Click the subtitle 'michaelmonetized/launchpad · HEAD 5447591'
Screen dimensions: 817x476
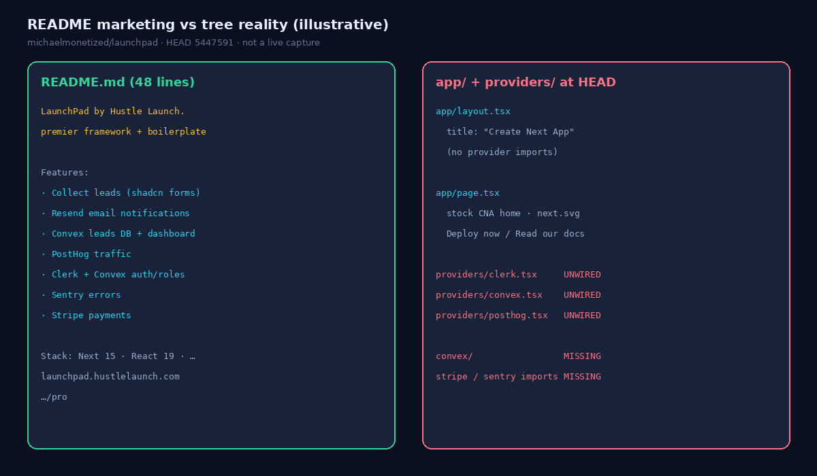tap(130, 43)
